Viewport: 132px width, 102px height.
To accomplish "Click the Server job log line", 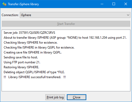I will coord(29,33).
